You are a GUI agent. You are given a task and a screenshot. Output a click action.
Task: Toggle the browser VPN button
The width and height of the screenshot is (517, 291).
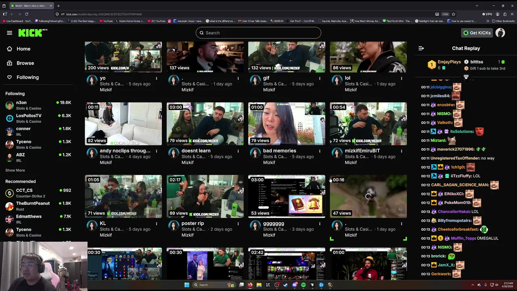pyautogui.click(x=487, y=14)
